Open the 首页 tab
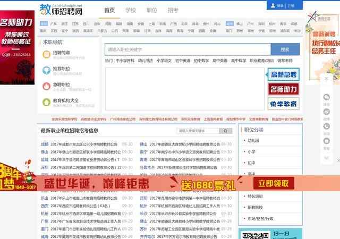The image size is (340, 239). click(x=109, y=10)
